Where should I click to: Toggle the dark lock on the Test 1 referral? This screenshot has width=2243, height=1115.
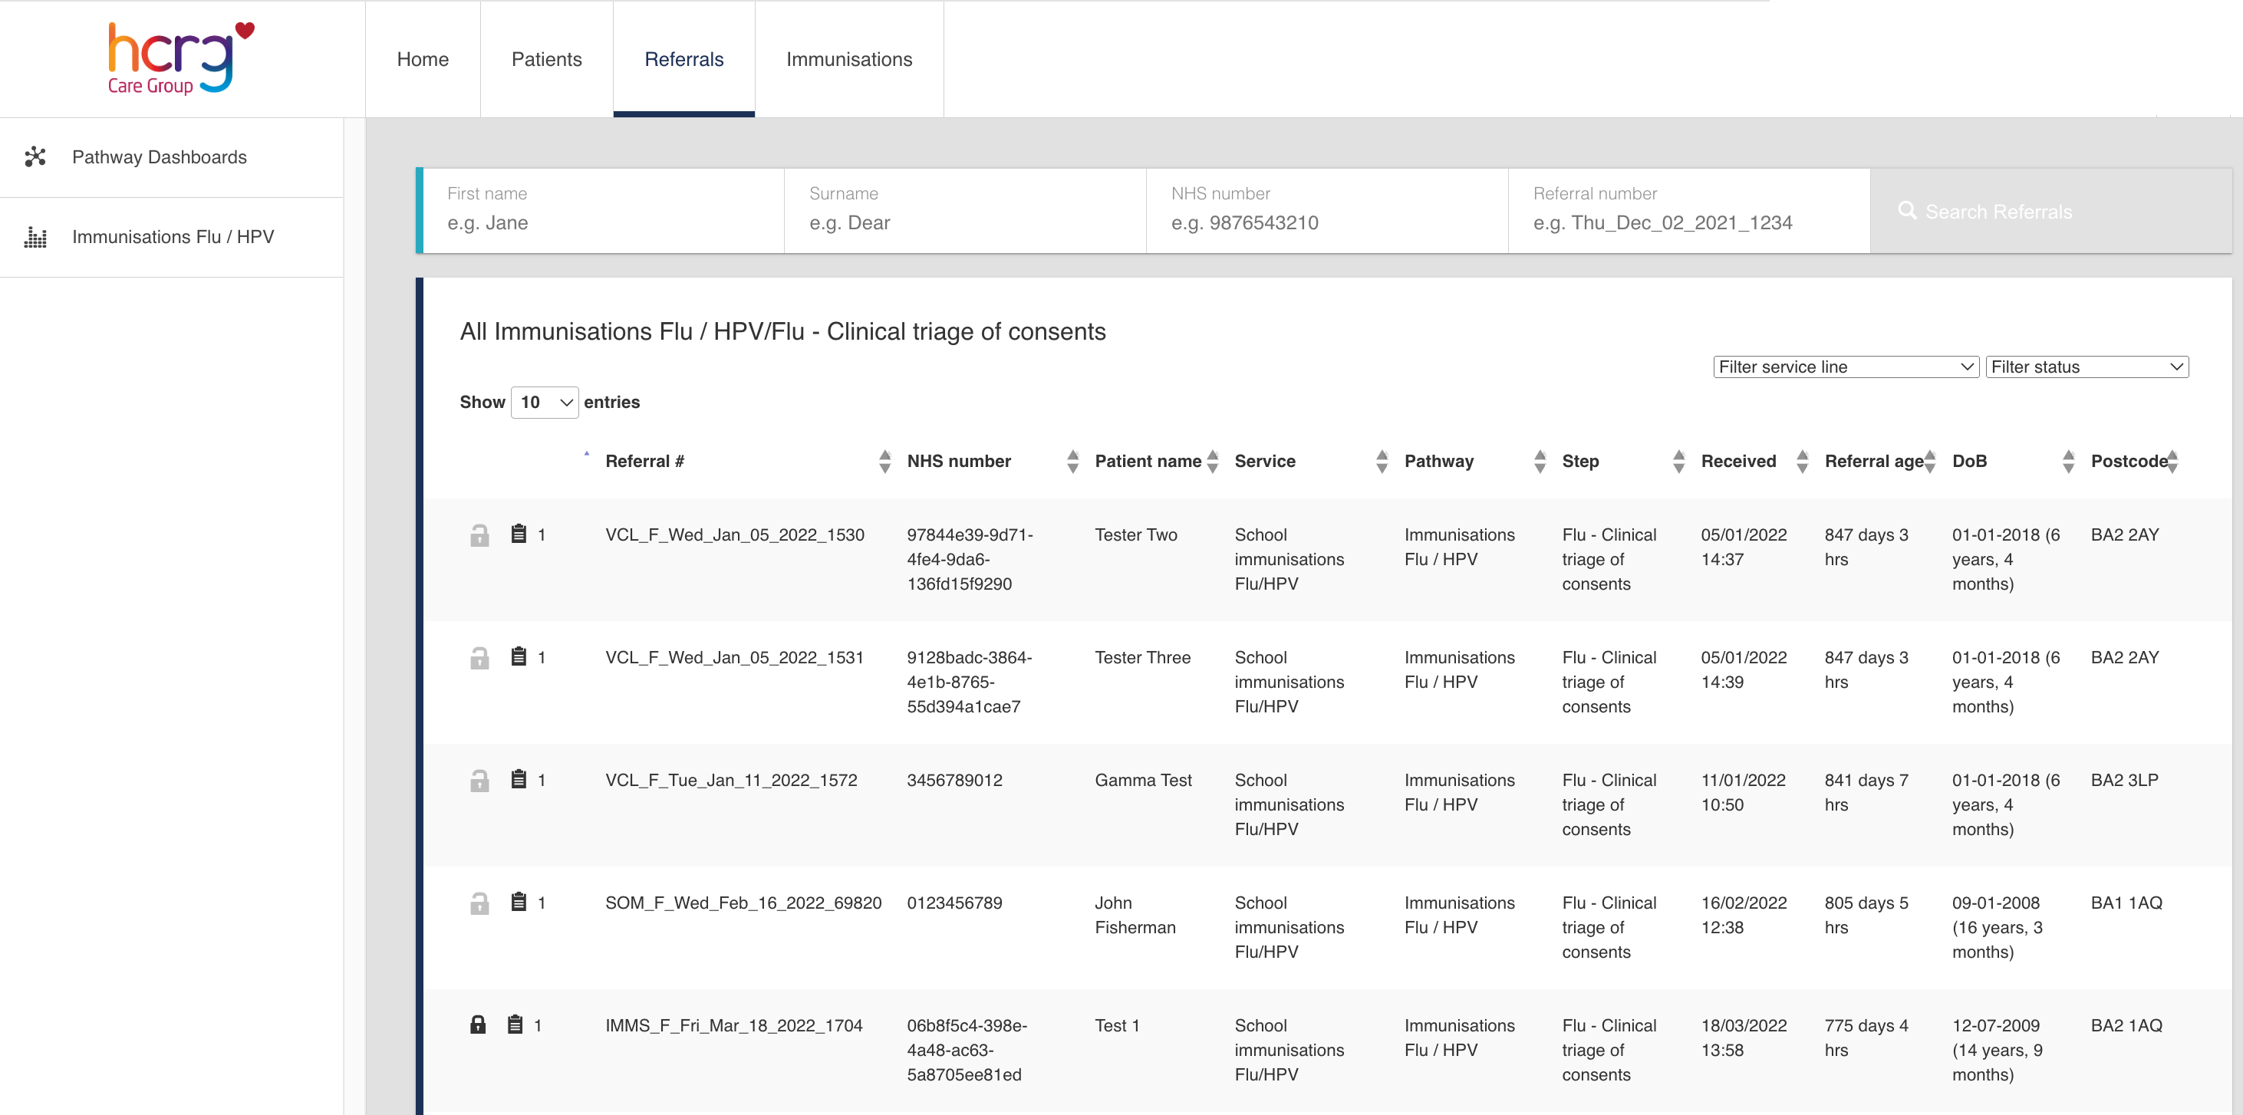pos(478,1025)
